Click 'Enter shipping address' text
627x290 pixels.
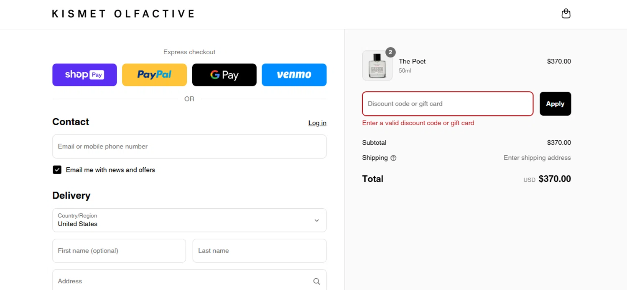pos(537,158)
